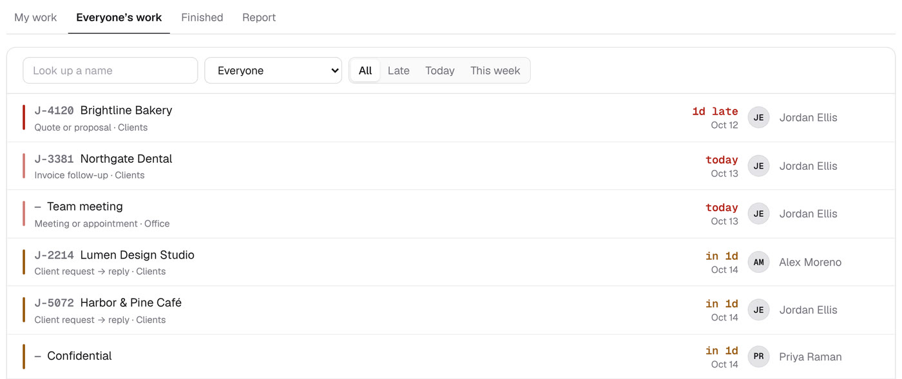Select the This week filter
The width and height of the screenshot is (902, 379).
click(495, 71)
